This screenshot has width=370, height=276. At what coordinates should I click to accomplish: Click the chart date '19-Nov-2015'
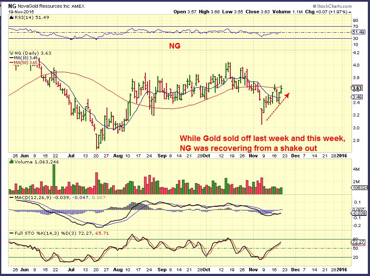click(x=21, y=12)
